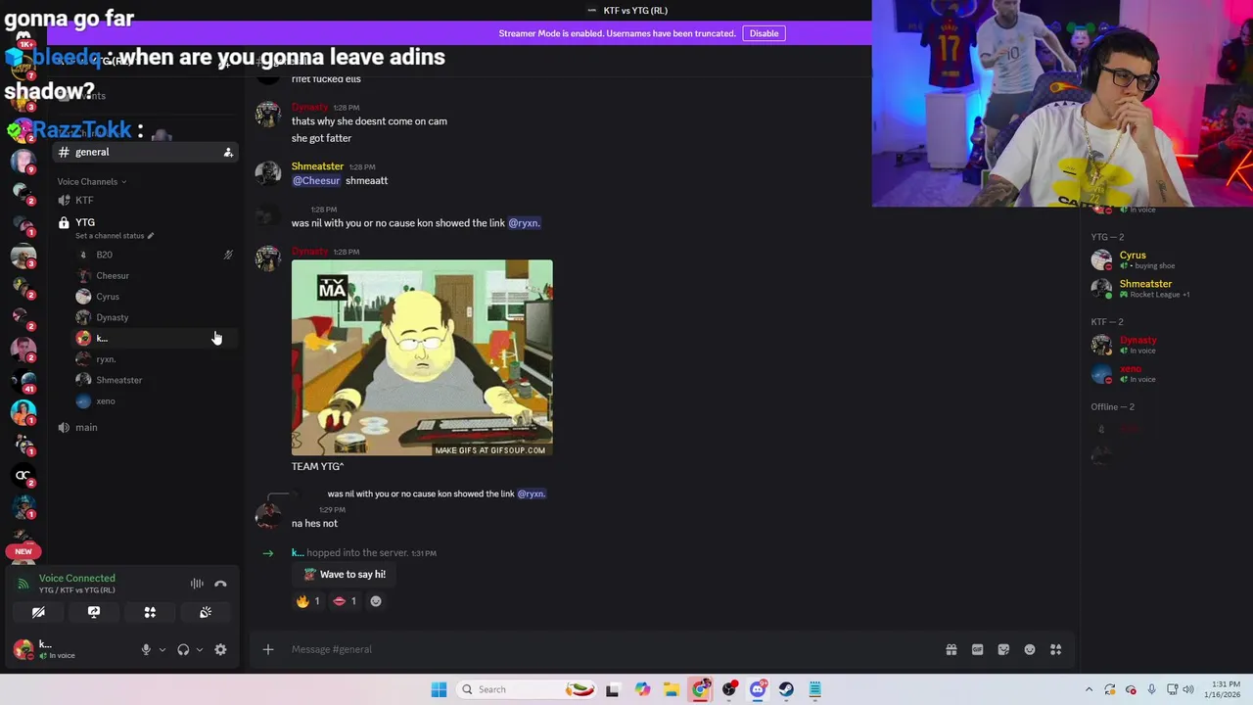The image size is (1253, 705).
Task: Open the sticker picker
Action: [1003, 649]
